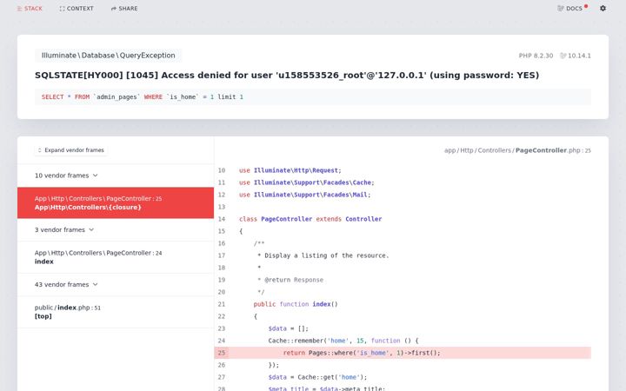The width and height of the screenshot is (626, 391).
Task: Click line 14 class PageController declaration
Action: (x=310, y=219)
